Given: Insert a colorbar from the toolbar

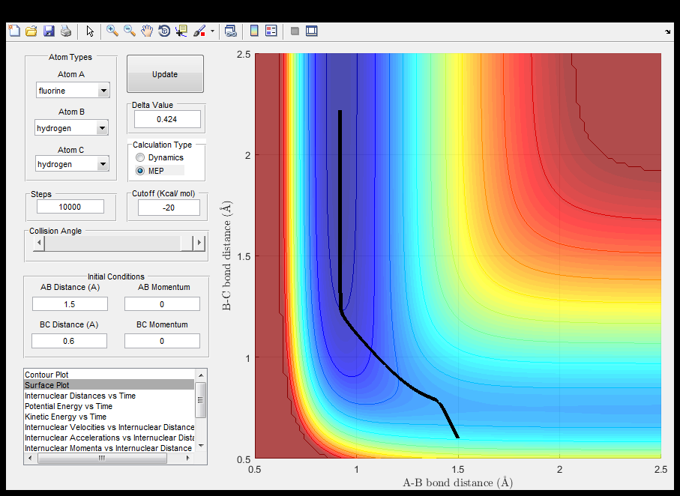Looking at the screenshot, I should pos(254,31).
